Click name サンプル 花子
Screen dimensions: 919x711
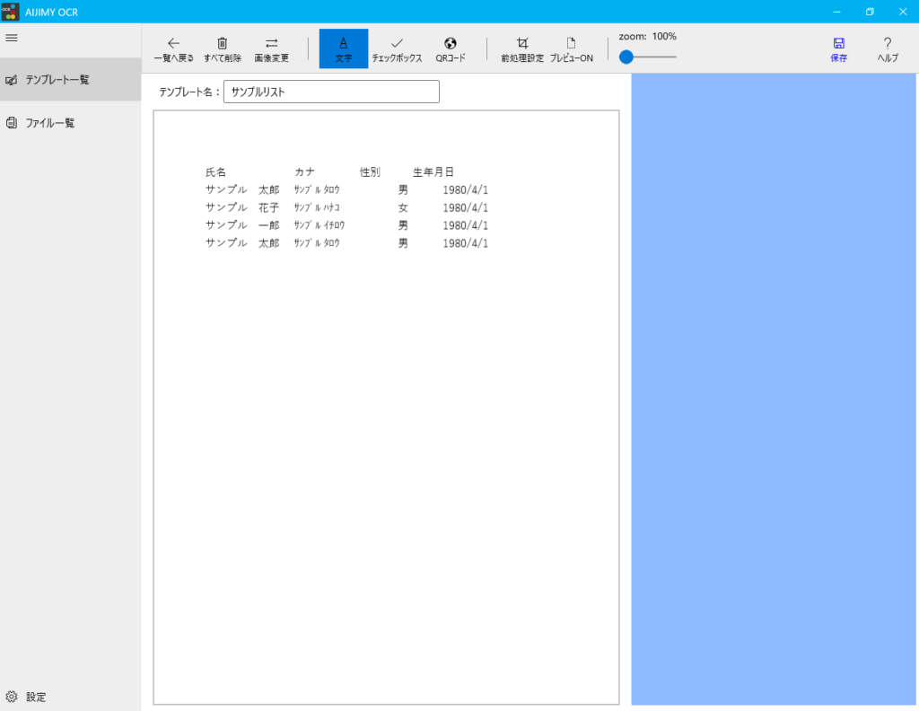click(242, 207)
